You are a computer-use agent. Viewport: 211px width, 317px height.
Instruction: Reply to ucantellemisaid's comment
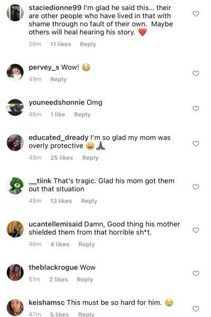pos(87,245)
